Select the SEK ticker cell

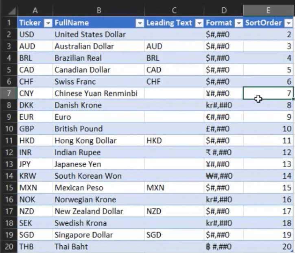(x=35, y=223)
